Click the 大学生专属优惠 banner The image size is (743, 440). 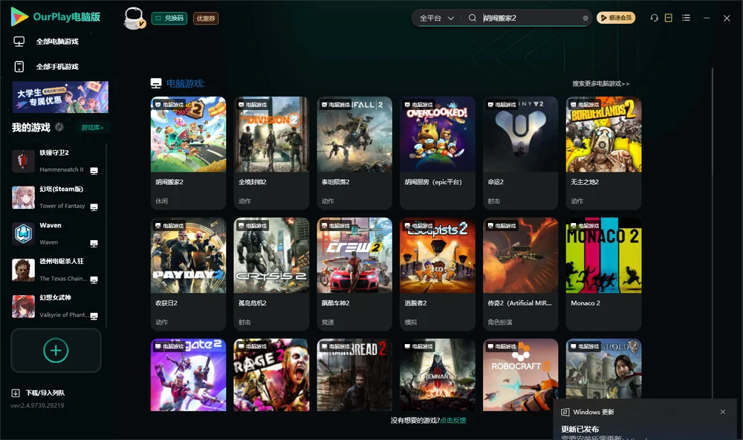pyautogui.click(x=61, y=97)
